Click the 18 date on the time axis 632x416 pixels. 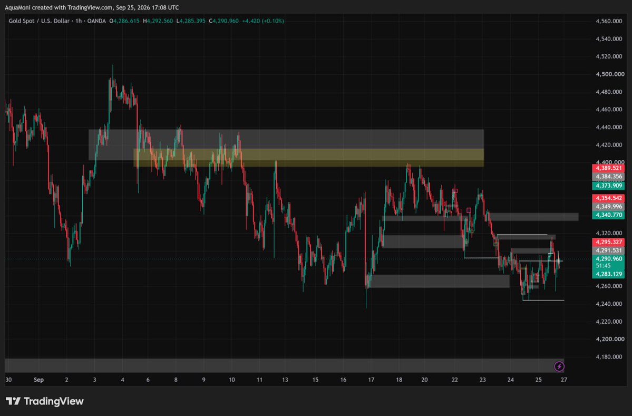click(399, 380)
